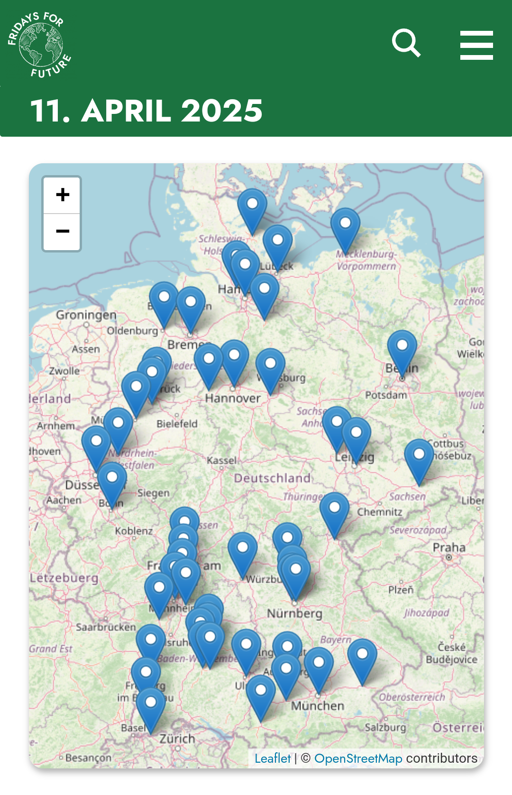
Task: Select the marker at Düsseldorf
Action: [96, 449]
